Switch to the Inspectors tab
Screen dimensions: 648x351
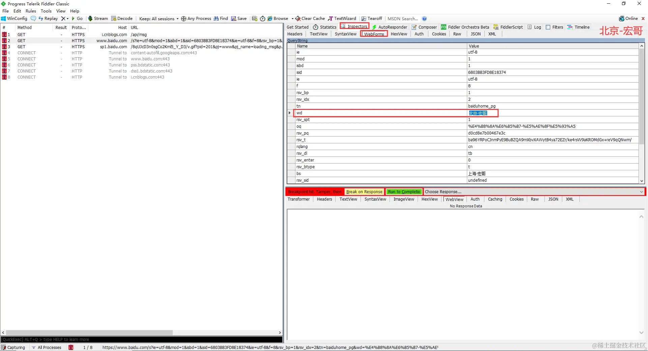point(354,26)
